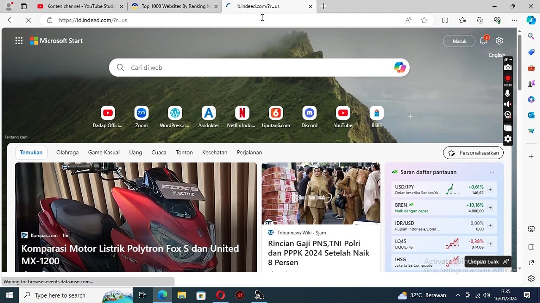This screenshot has width=540, height=303.
Task: Open the notifications bell with 3 alerts
Action: click(x=484, y=40)
